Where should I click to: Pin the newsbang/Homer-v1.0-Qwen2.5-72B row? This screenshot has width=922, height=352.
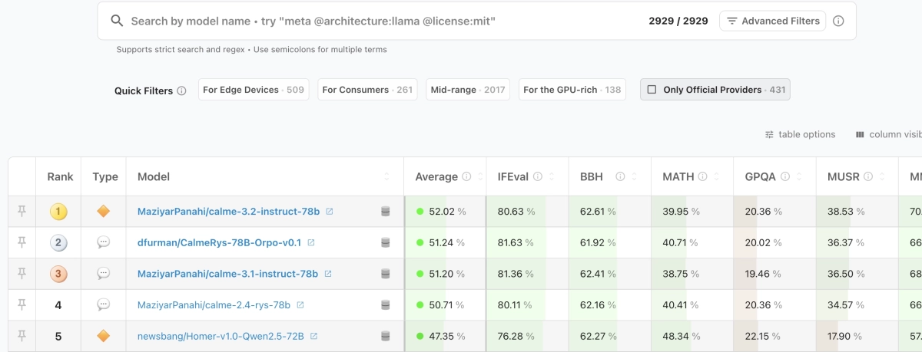point(22,336)
